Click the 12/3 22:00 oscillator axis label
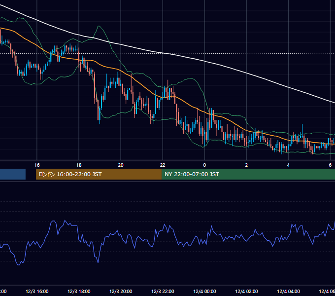Viewport: 335px width, 296px height. pos(163,291)
